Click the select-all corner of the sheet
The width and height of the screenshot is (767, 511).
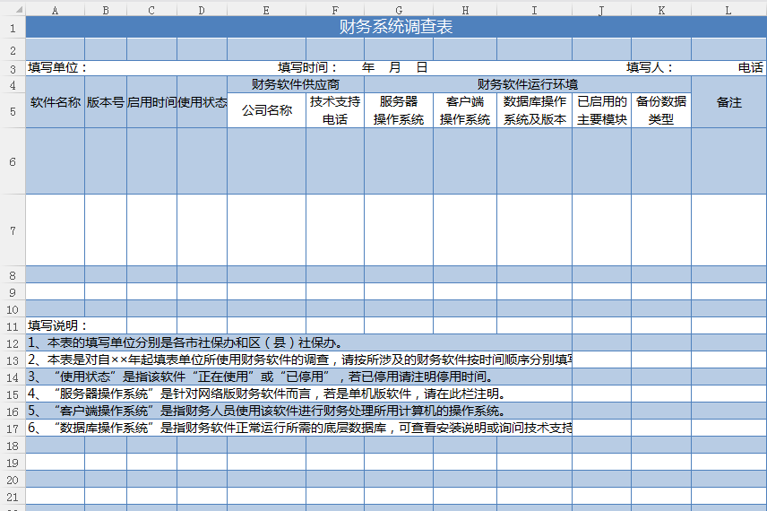click(13, 10)
